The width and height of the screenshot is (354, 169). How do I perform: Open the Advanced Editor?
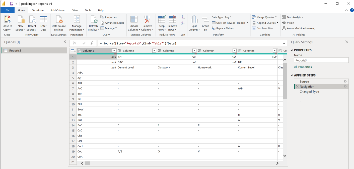click(x=112, y=23)
